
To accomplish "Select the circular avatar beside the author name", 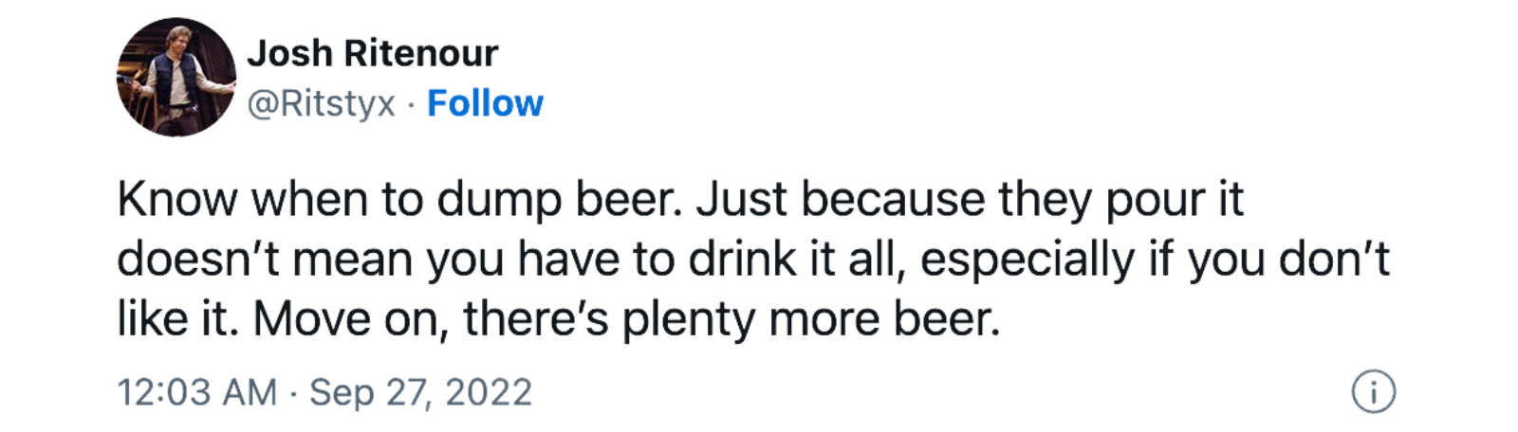I will 176,78.
